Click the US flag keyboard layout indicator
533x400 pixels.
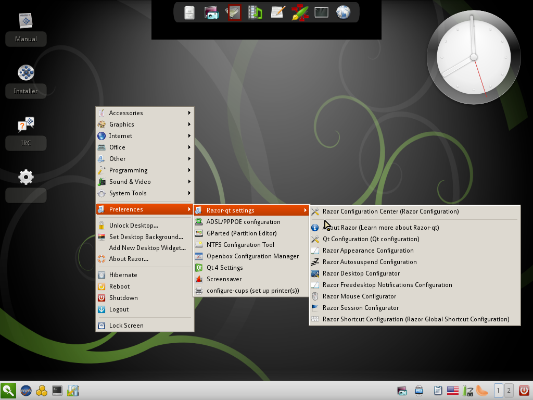coord(452,391)
